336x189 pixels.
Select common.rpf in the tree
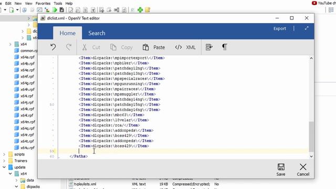(29, 51)
